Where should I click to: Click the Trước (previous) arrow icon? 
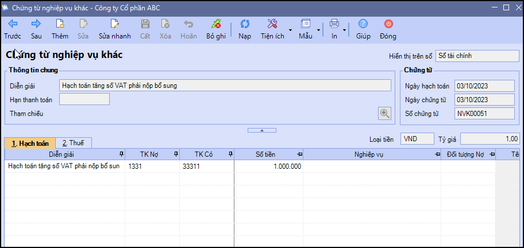pyautogui.click(x=12, y=24)
